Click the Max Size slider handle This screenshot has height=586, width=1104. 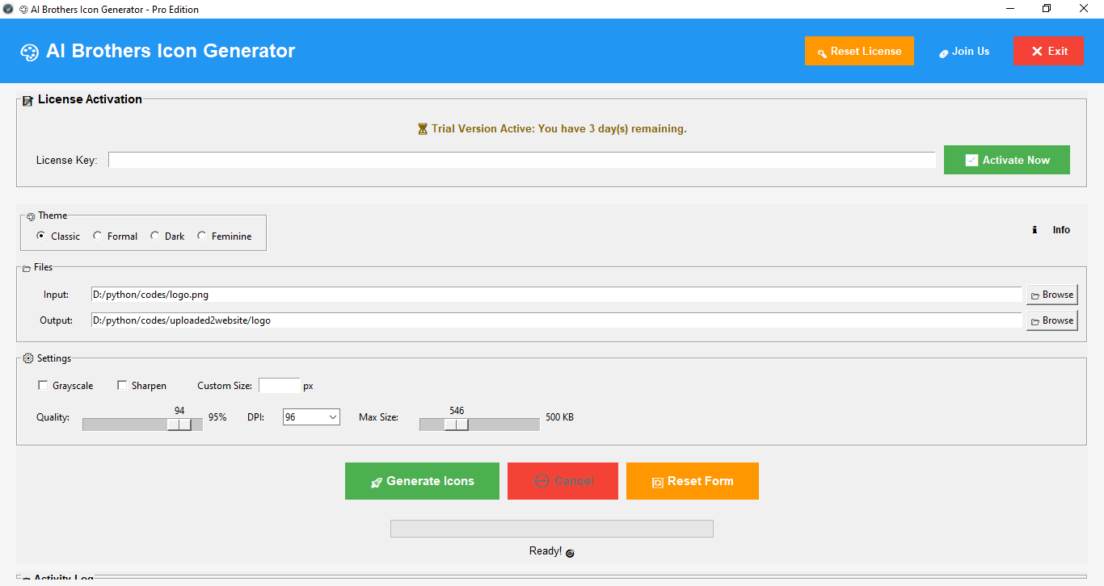(x=457, y=425)
